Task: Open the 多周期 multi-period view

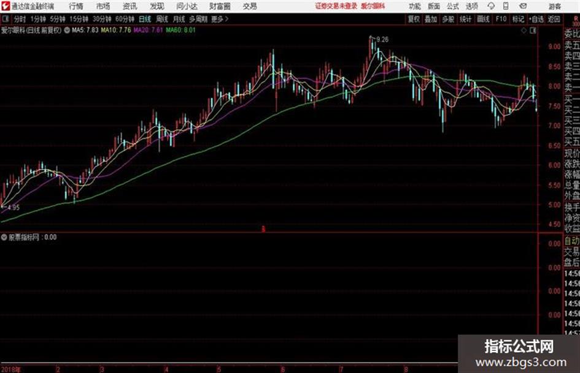Action: tap(198, 19)
